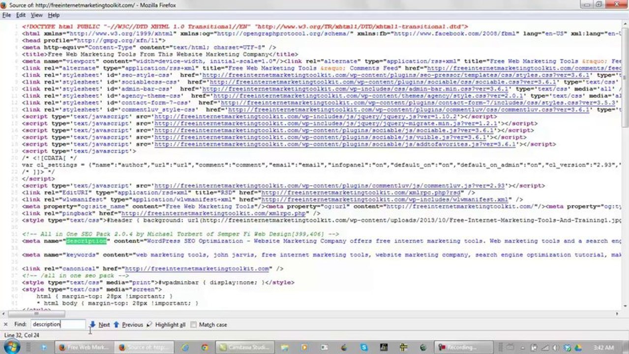This screenshot has height=354, width=629.
Task: Click the Next down-arrow icon in Find bar
Action: [x=92, y=324]
